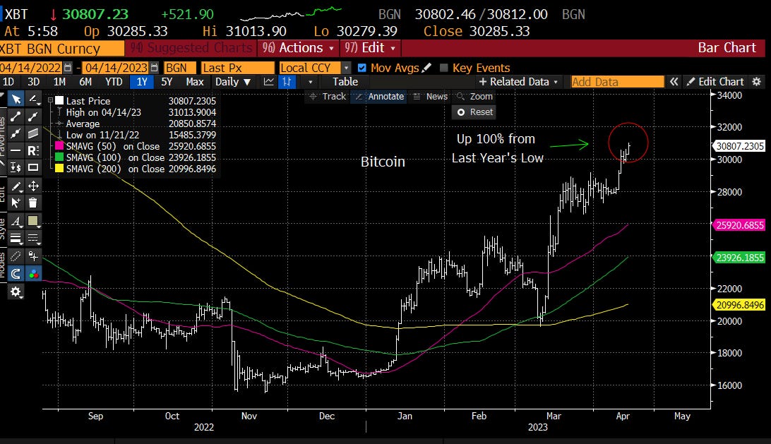Open the Table view

pos(345,82)
